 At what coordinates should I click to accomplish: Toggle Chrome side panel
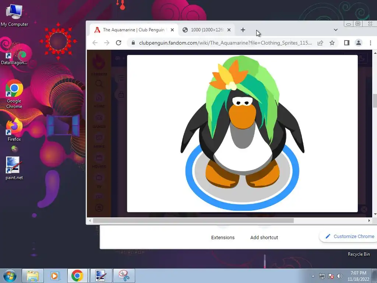tap(346, 43)
